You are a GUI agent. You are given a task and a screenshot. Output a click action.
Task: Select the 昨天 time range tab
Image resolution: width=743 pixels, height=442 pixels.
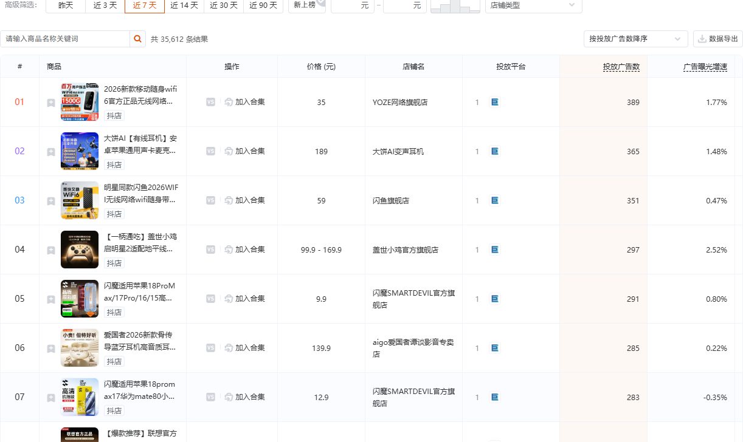click(x=66, y=5)
